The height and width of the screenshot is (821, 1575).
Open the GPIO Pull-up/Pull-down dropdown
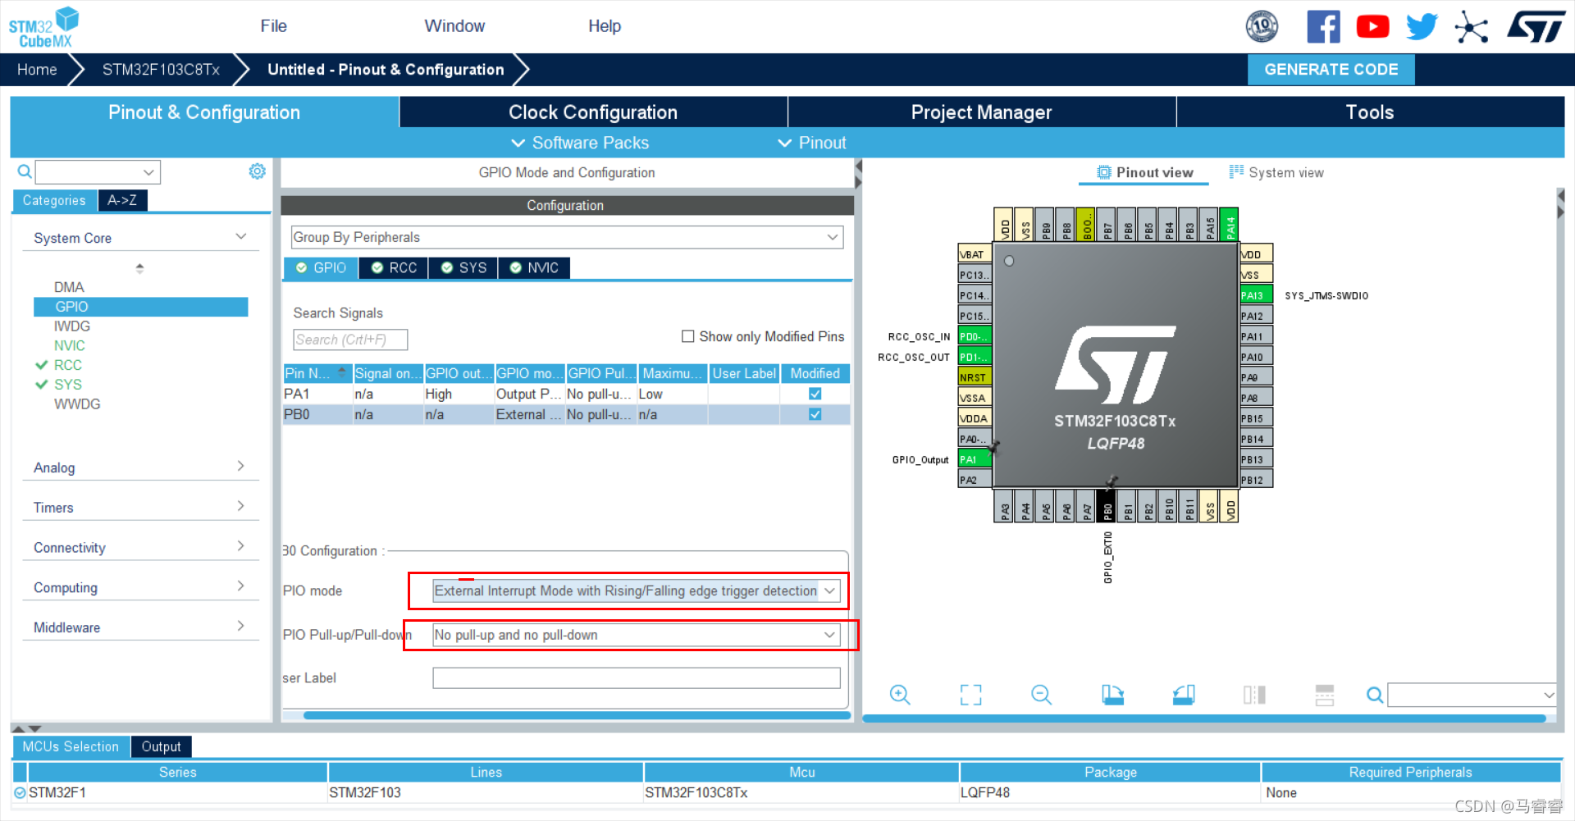(637, 635)
